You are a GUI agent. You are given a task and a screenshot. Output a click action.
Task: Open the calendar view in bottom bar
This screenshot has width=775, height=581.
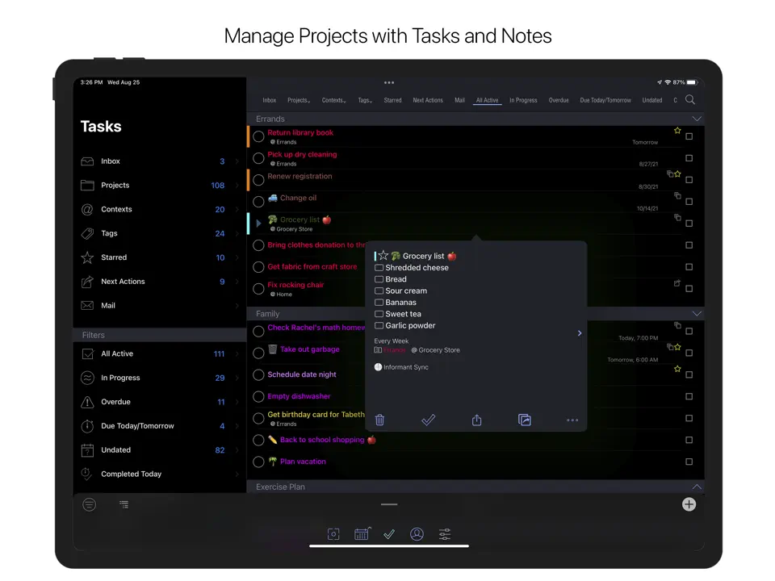coord(362,534)
